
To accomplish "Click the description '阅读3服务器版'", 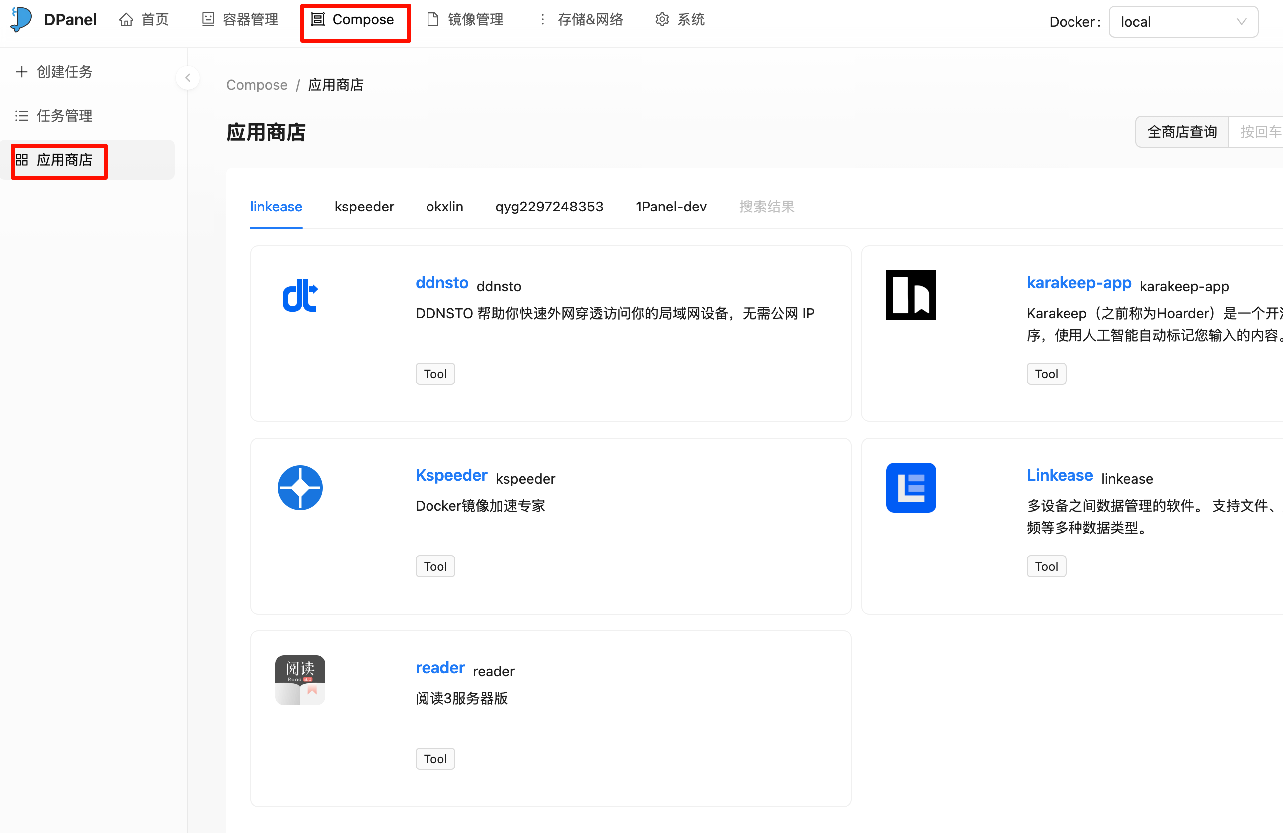I will 461,698.
